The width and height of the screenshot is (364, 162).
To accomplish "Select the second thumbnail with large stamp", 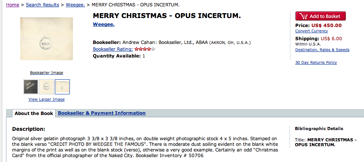I will (x=46, y=87).
